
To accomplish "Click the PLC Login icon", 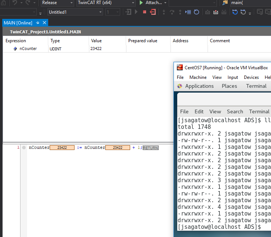I will point(128,12).
